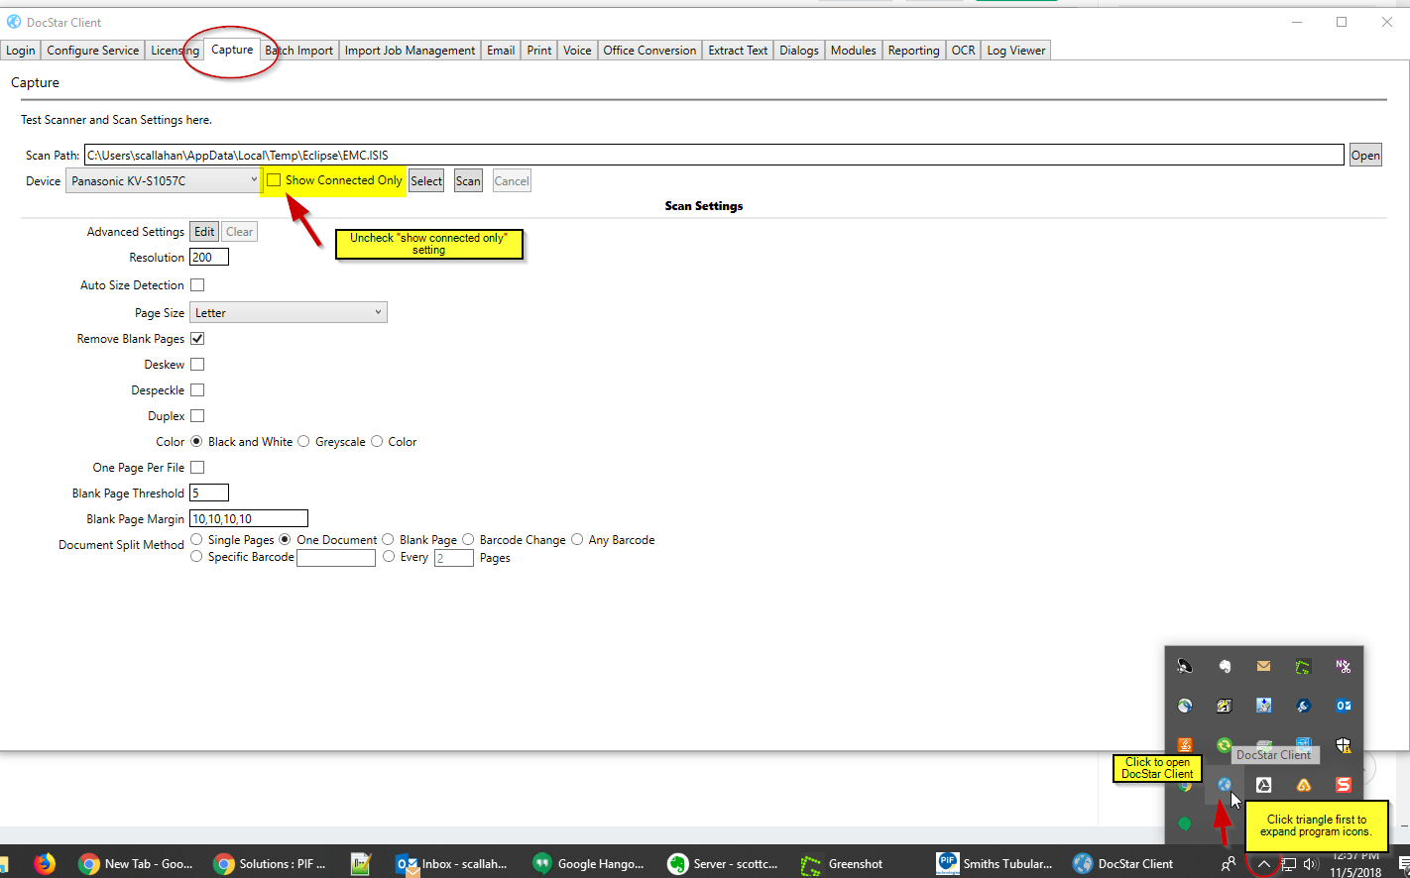Viewport: 1410px width, 878px height.
Task: Open the Device dropdown Panasonic KV-S1057C
Action: pos(164,180)
